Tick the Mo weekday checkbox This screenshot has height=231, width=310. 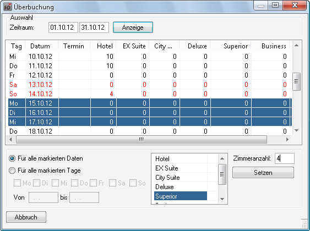coord(18,183)
